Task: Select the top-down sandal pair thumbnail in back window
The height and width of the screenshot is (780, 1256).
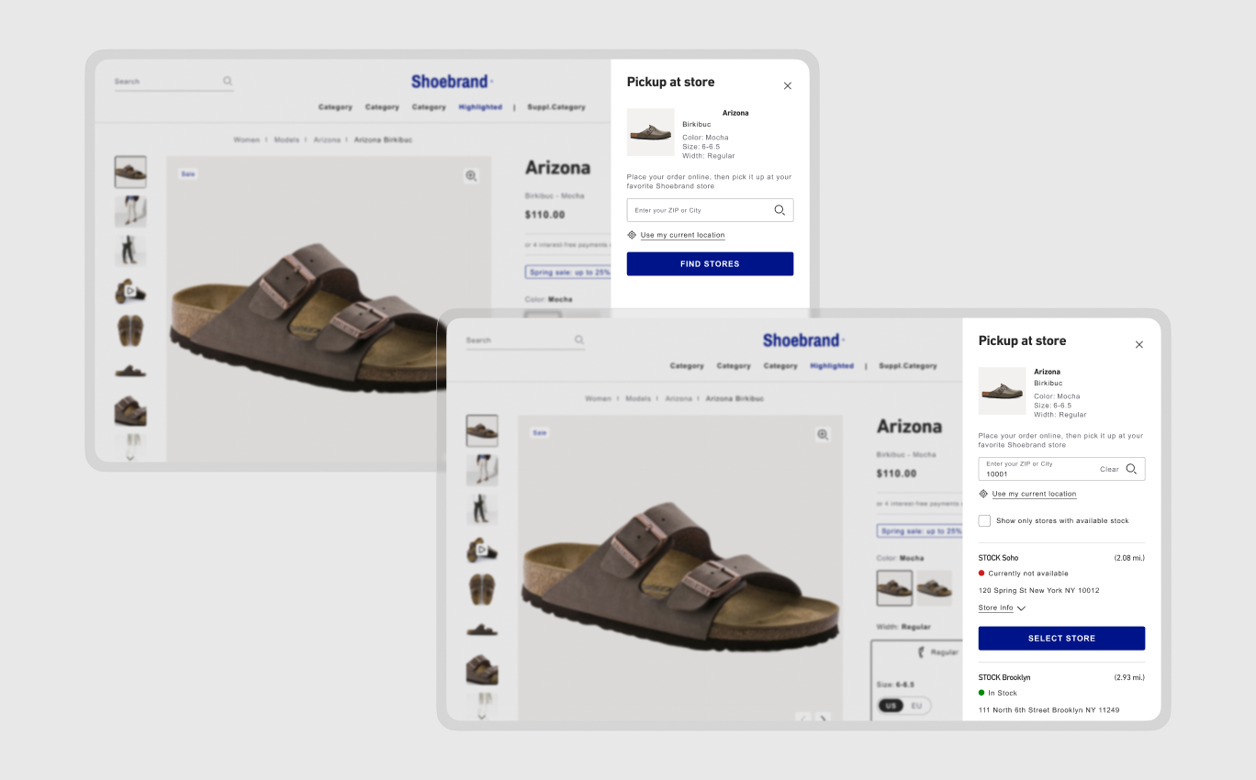Action: pos(130,330)
